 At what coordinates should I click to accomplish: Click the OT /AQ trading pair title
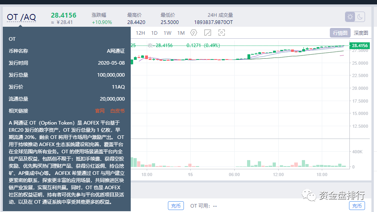click(x=22, y=17)
